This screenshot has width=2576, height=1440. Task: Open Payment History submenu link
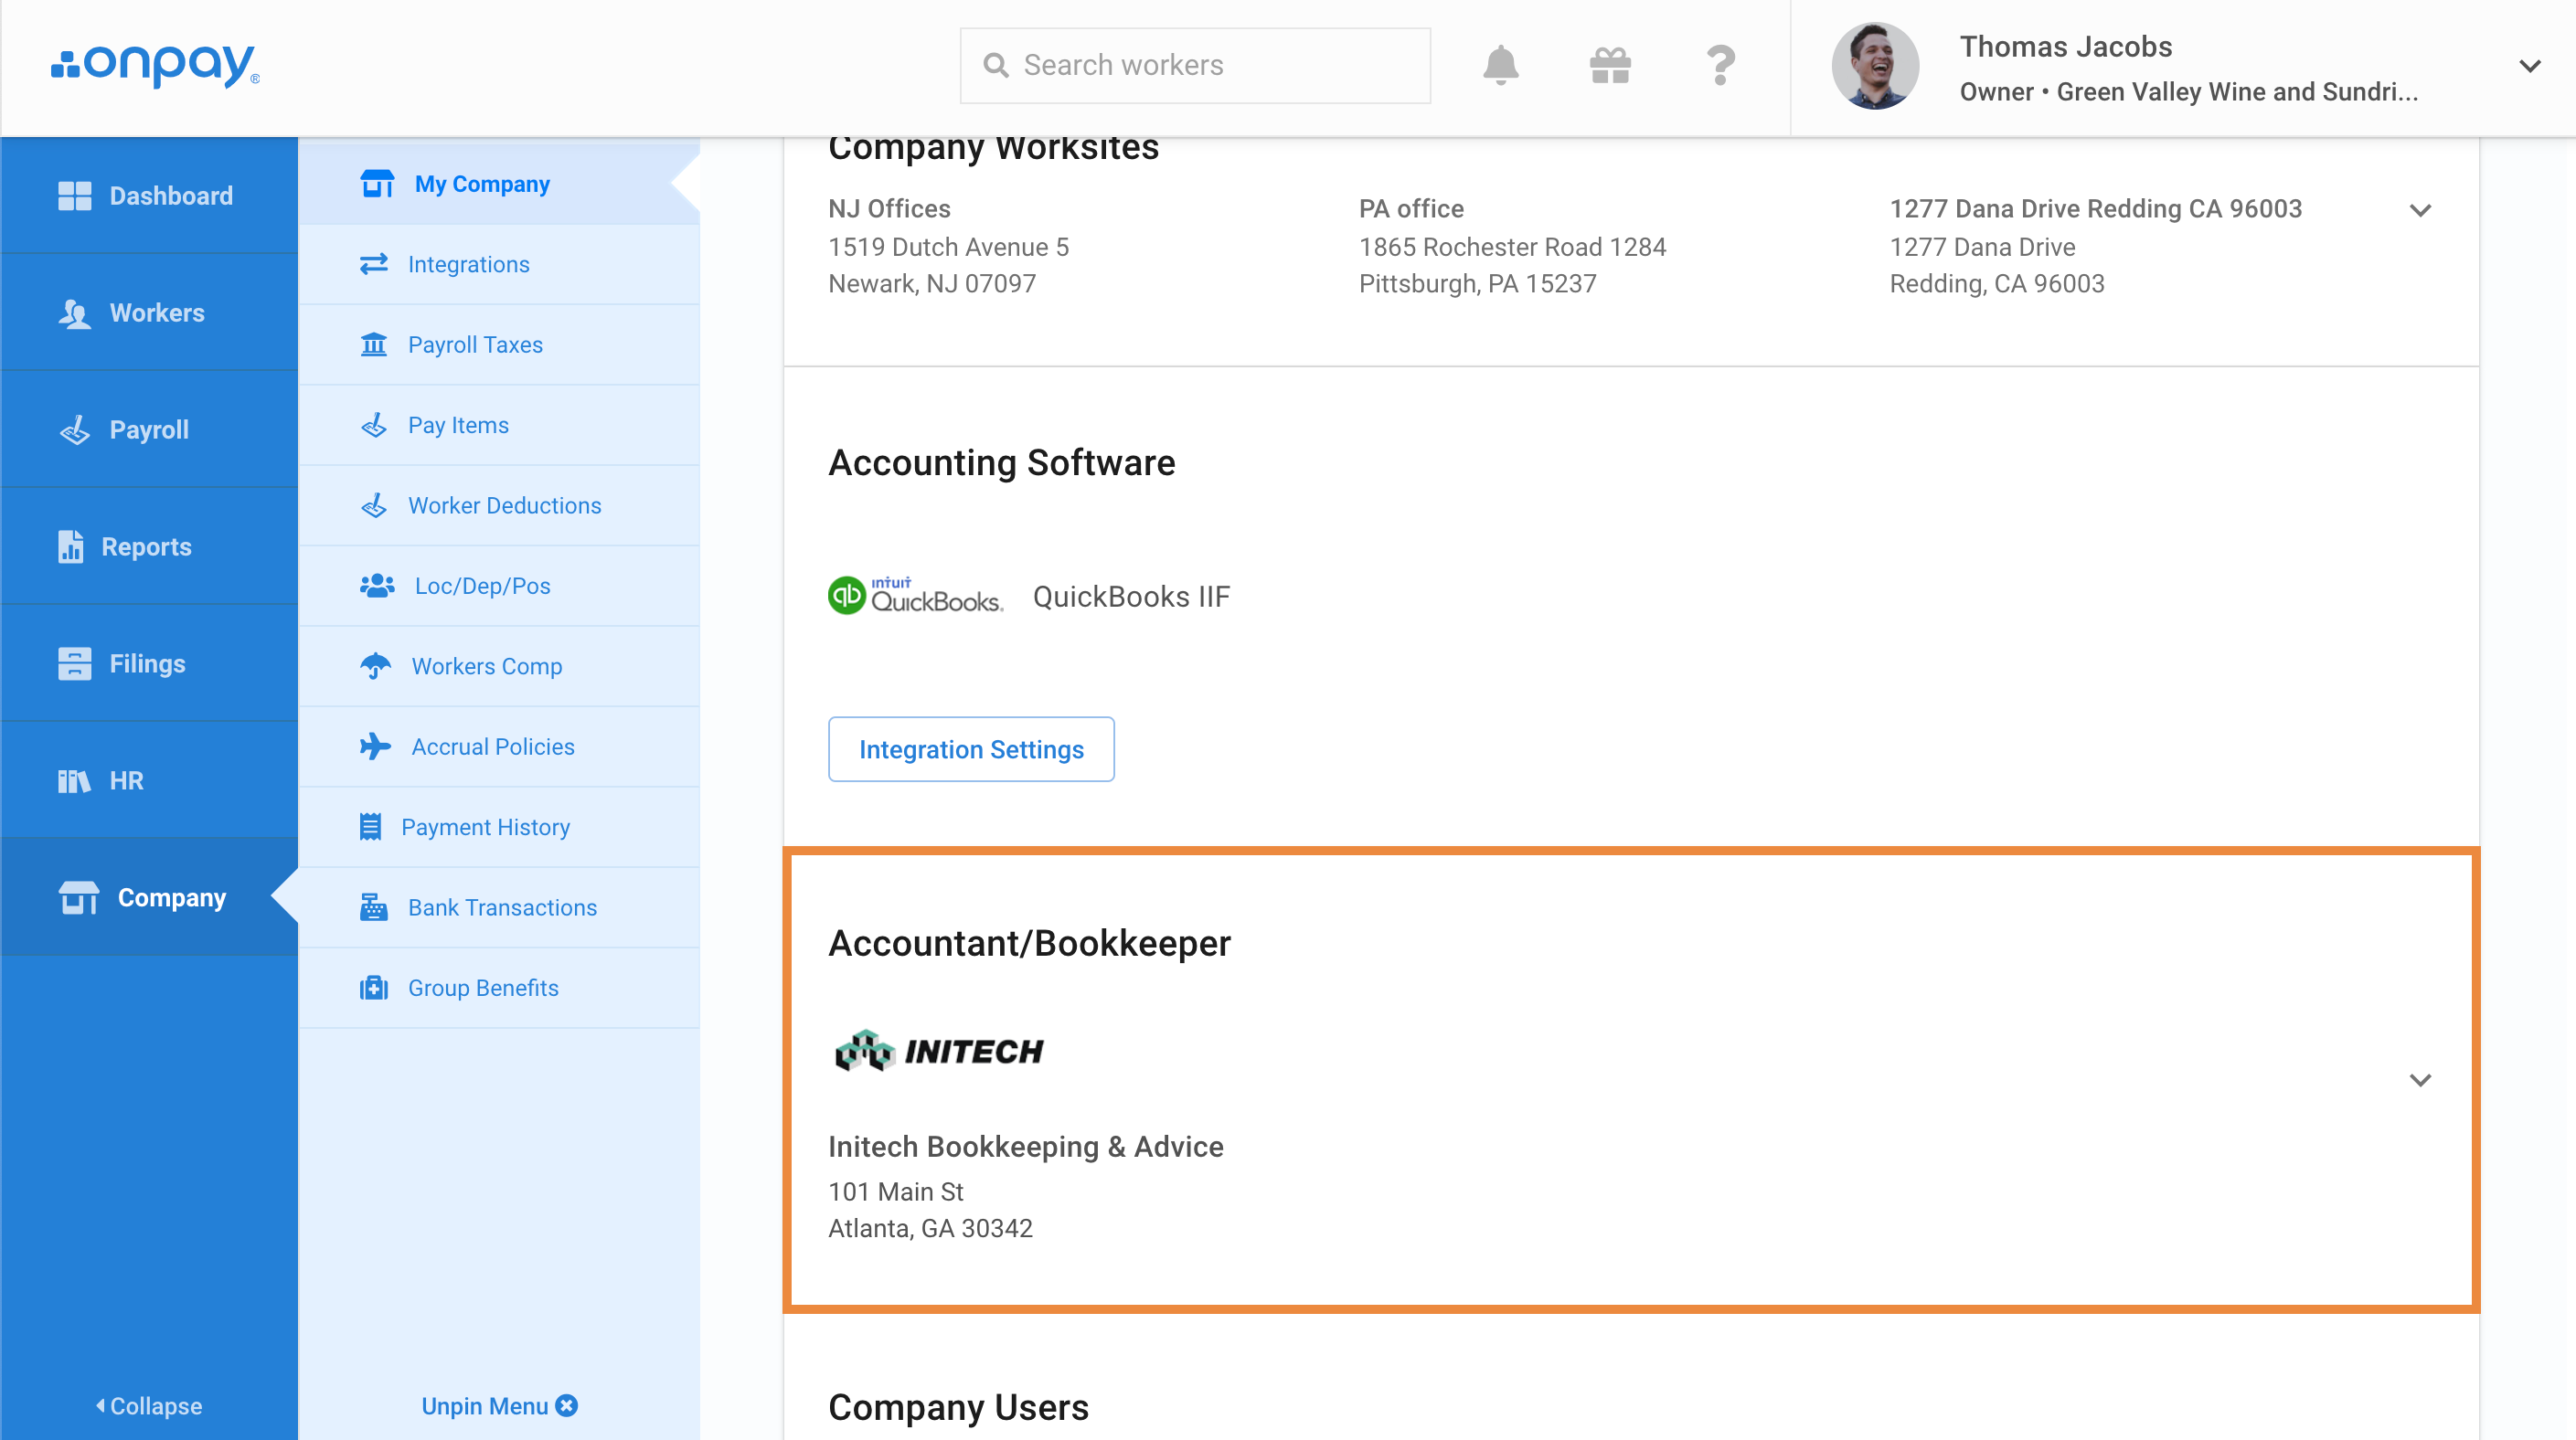(x=499, y=826)
